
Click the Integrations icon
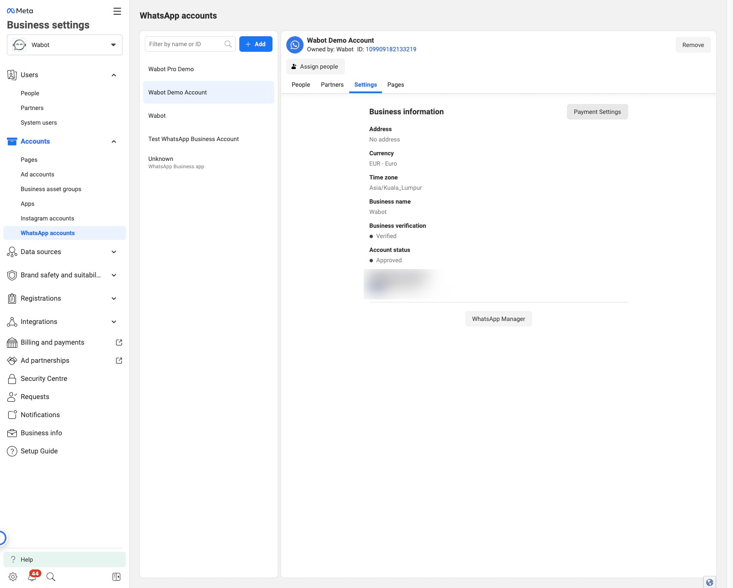tap(12, 322)
